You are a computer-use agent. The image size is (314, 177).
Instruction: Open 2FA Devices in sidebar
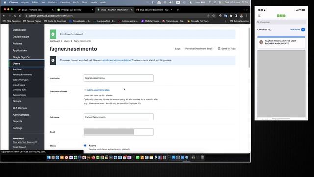point(20,108)
